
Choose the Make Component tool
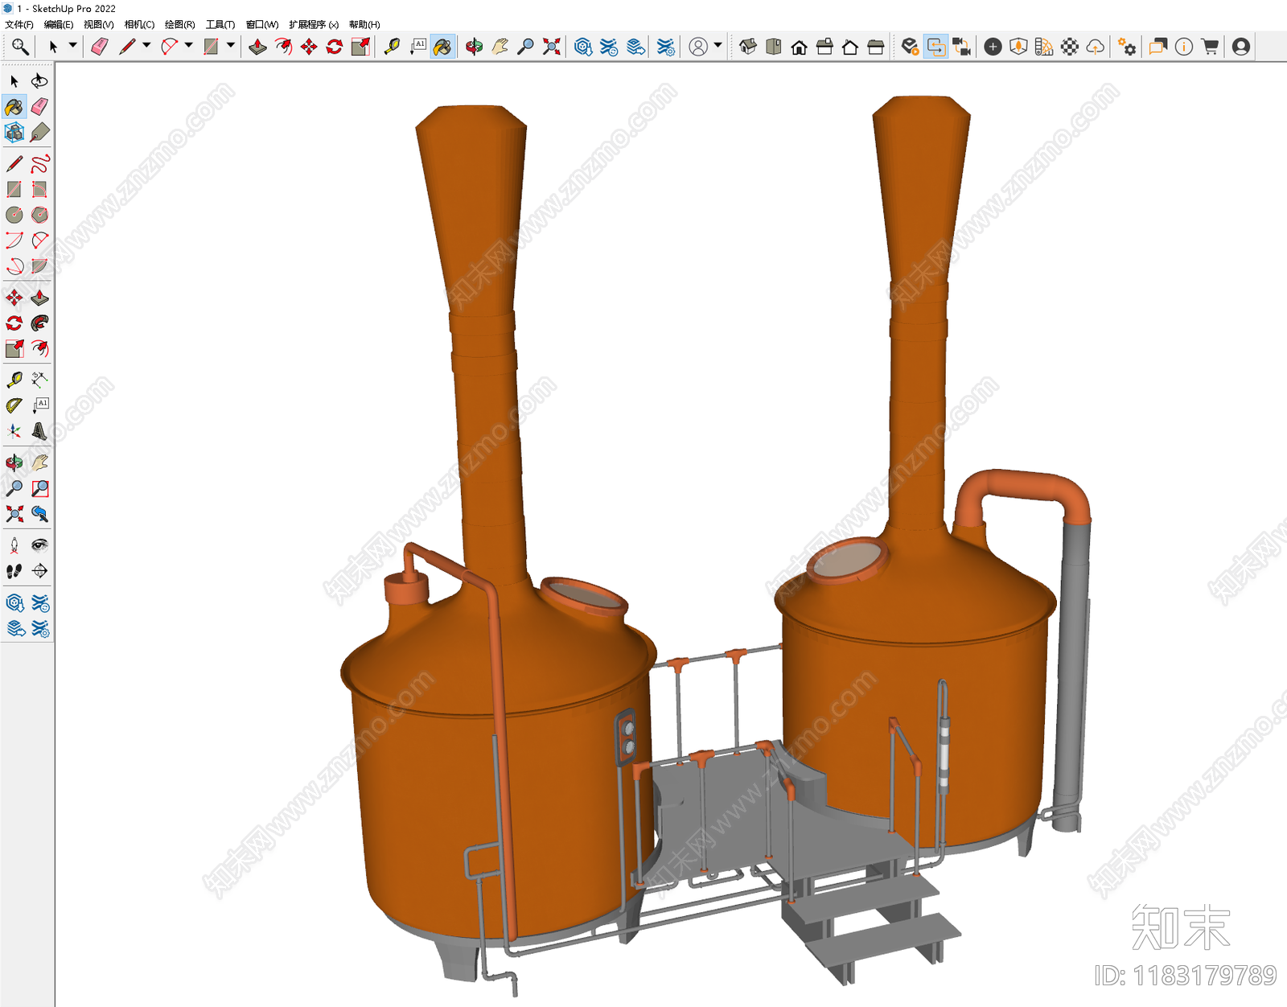pos(14,132)
